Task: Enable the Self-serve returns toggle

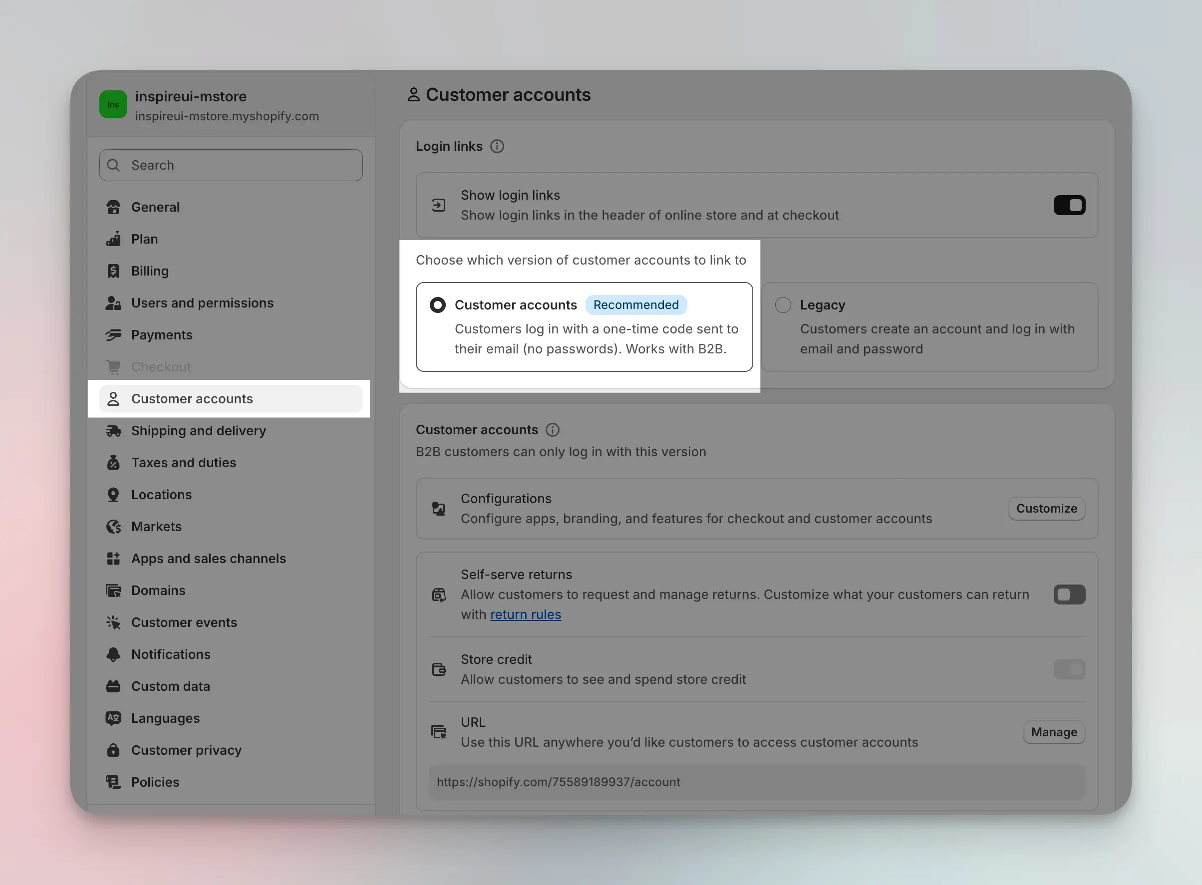Action: pyautogui.click(x=1069, y=594)
